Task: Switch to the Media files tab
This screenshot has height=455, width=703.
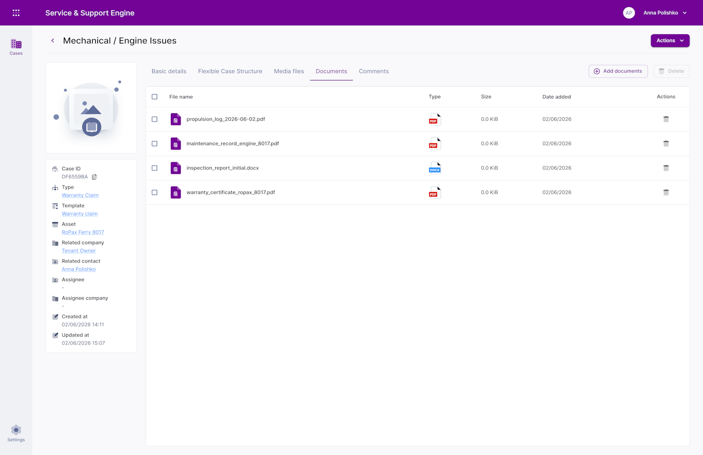Action: [289, 72]
